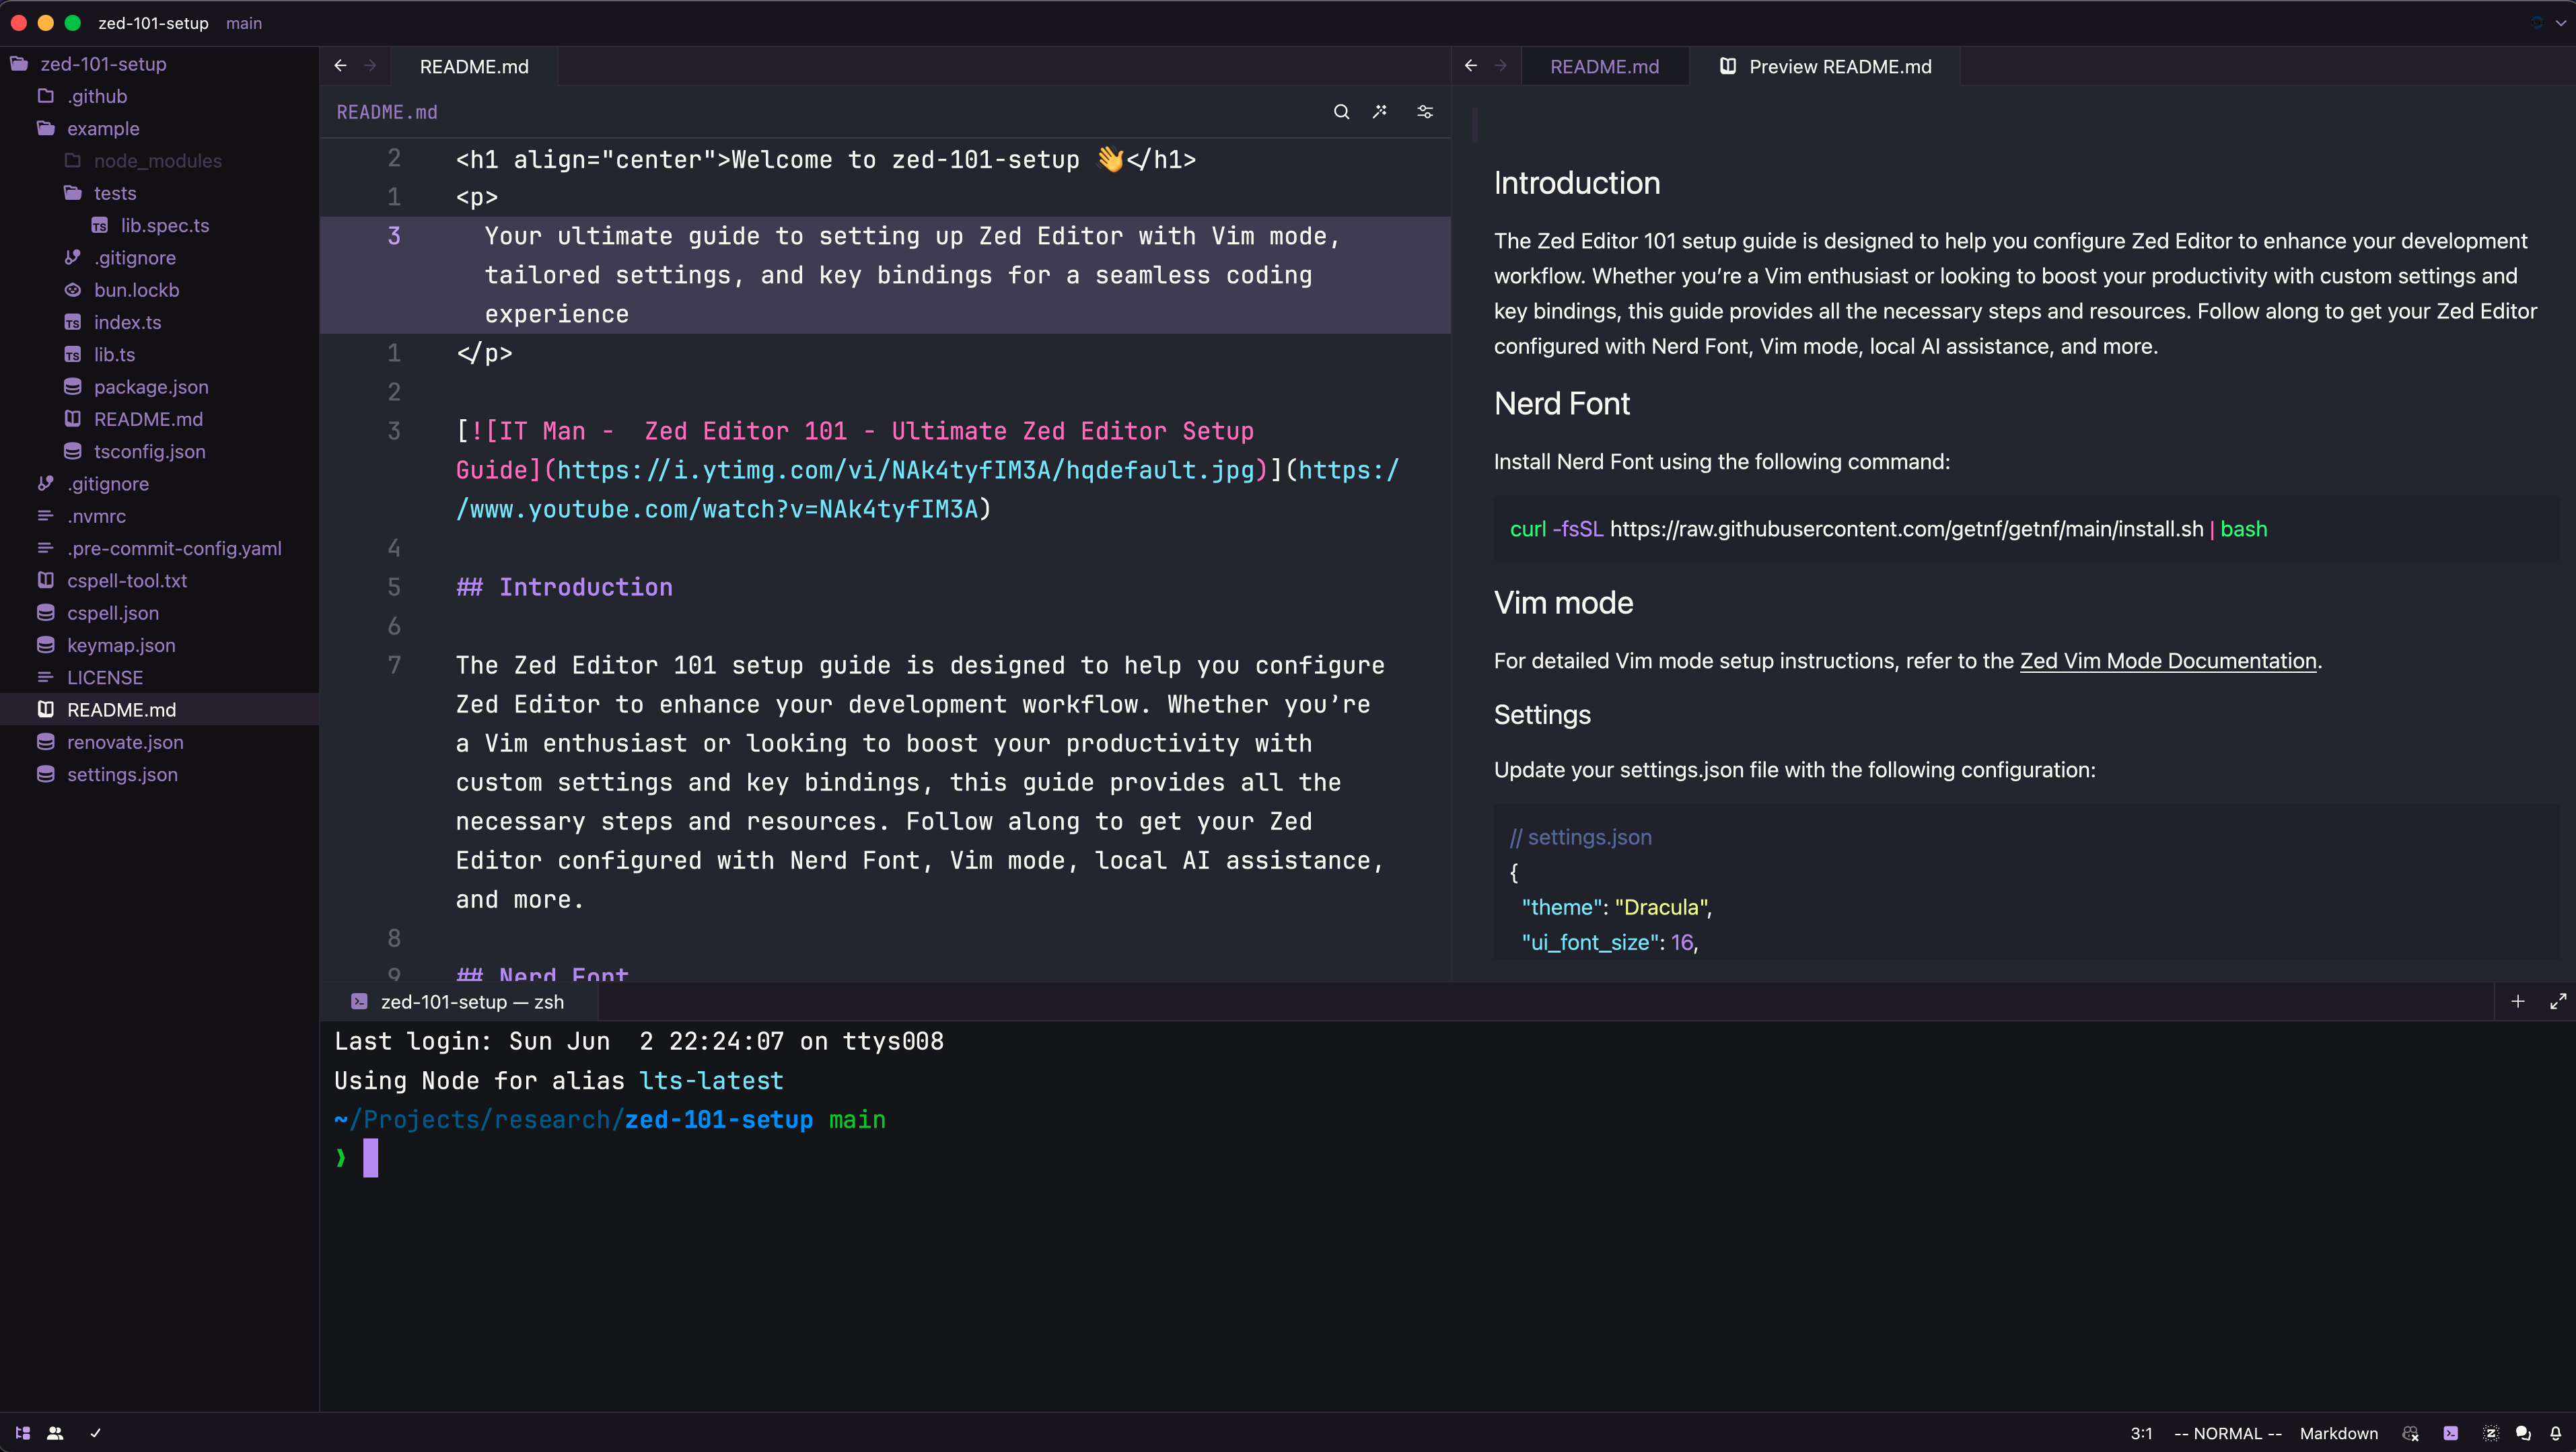Viewport: 2576px width, 1452px height.
Task: Click the README.md breadcrumb in the editor
Action: (387, 112)
